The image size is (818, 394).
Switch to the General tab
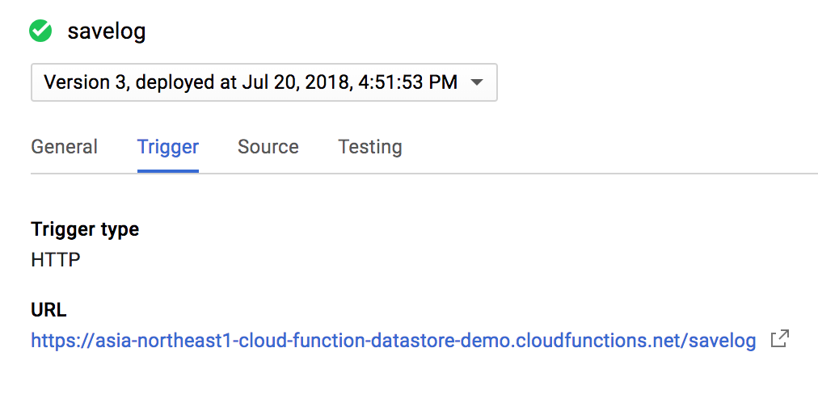[x=64, y=147]
